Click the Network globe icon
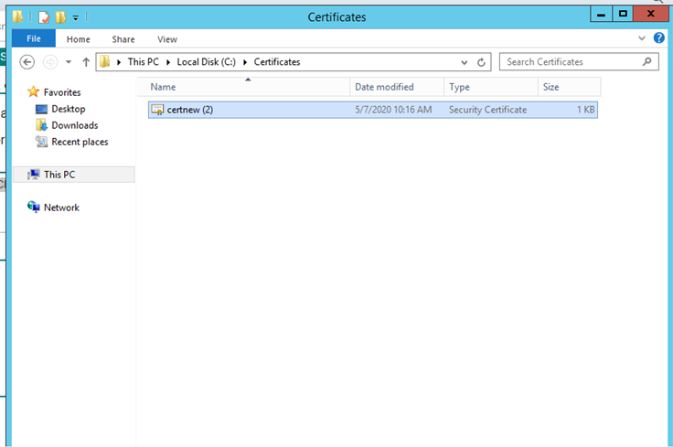The height and width of the screenshot is (447, 673). coord(34,208)
